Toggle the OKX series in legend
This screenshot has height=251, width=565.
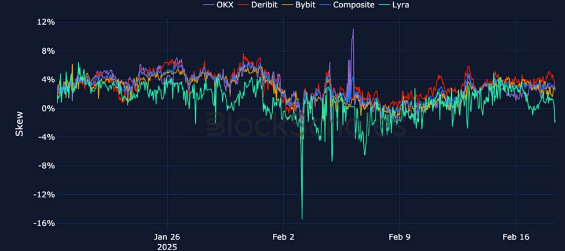pyautogui.click(x=224, y=5)
